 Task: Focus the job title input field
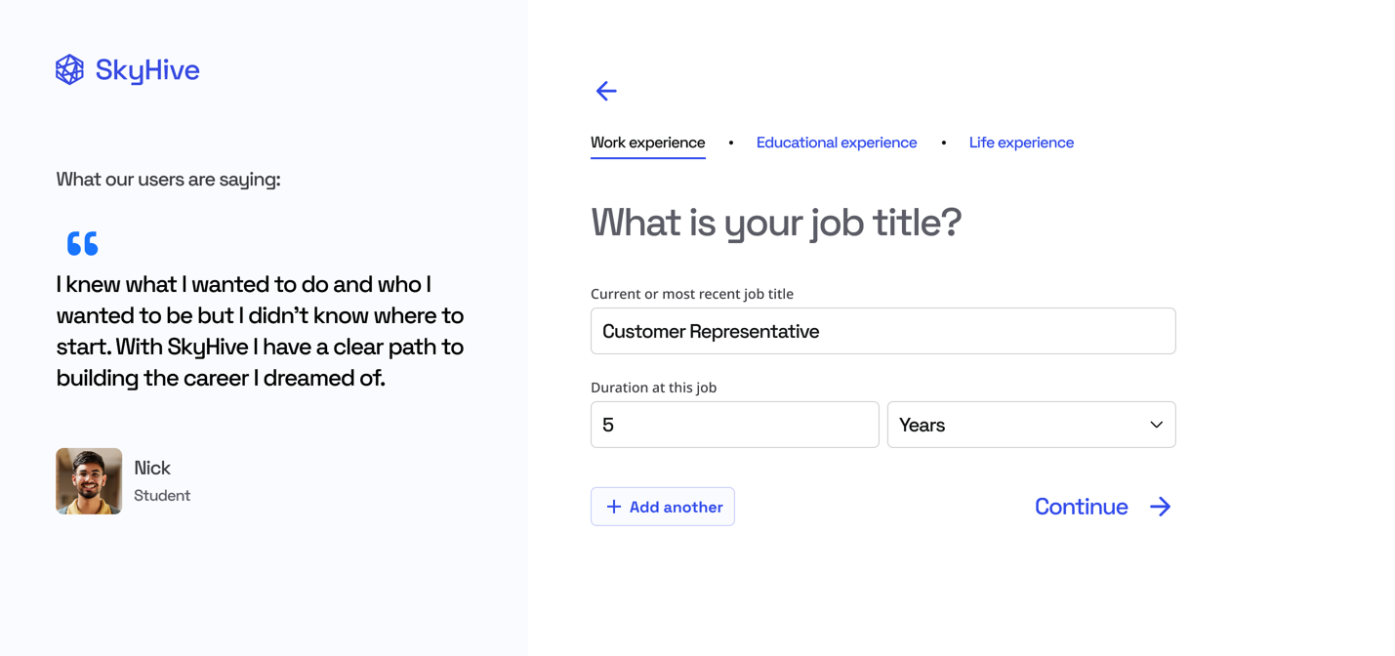pyautogui.click(x=882, y=331)
